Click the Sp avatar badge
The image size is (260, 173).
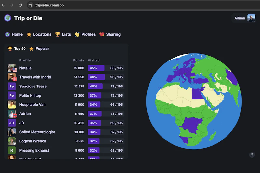coord(12,86)
